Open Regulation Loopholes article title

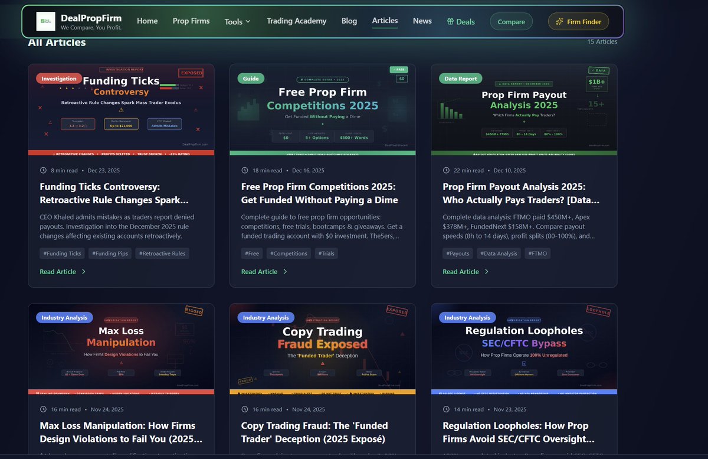click(x=519, y=432)
